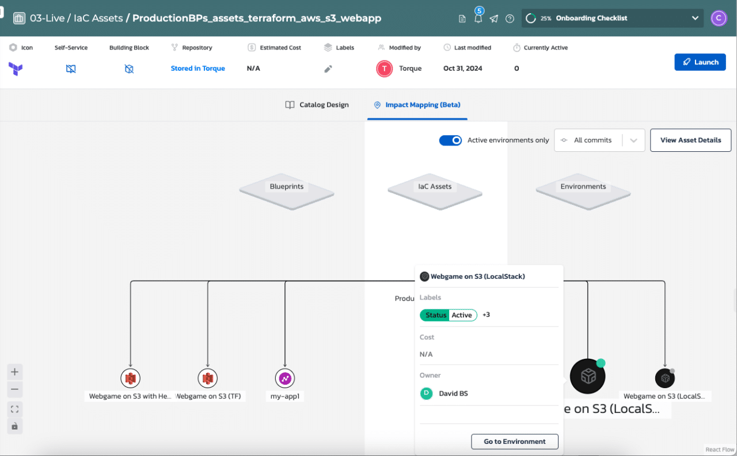The width and height of the screenshot is (737, 456).
Task: Disable the Active environments only toggle
Action: point(450,140)
